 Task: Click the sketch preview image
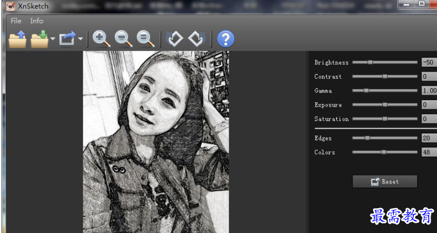click(156, 142)
